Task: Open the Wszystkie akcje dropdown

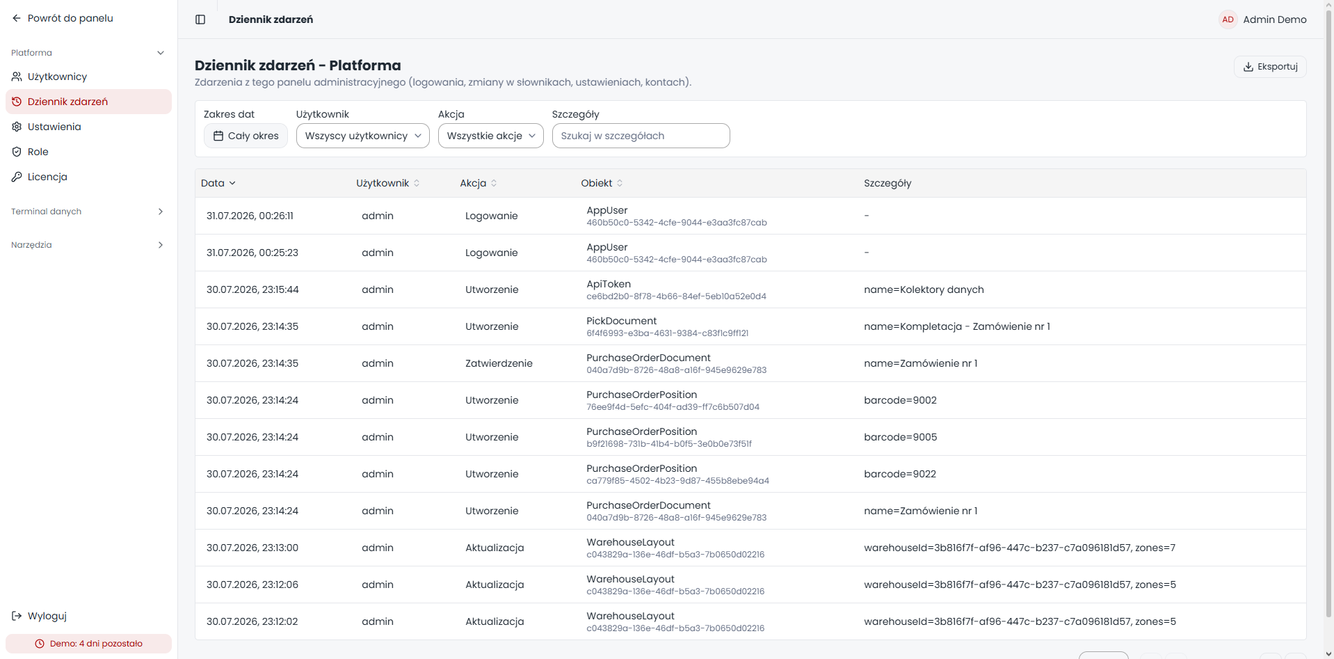Action: pos(491,136)
